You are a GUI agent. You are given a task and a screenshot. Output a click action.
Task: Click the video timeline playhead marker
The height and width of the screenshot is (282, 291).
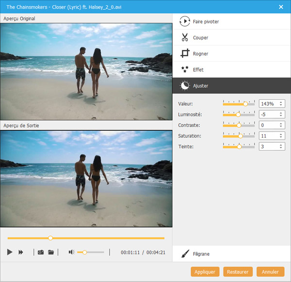coord(50,238)
